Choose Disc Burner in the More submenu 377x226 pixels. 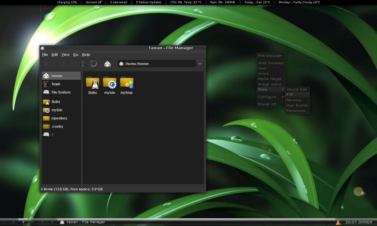[297, 105]
